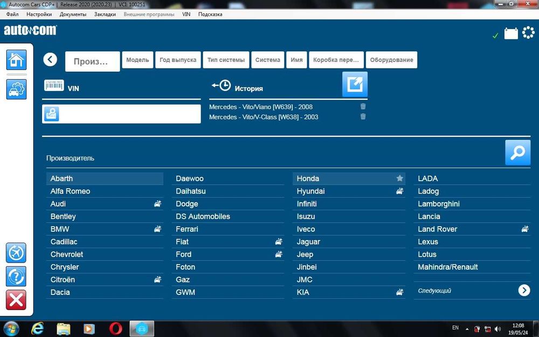
Task: Select manufacturer Jaguar
Action: pos(349,242)
